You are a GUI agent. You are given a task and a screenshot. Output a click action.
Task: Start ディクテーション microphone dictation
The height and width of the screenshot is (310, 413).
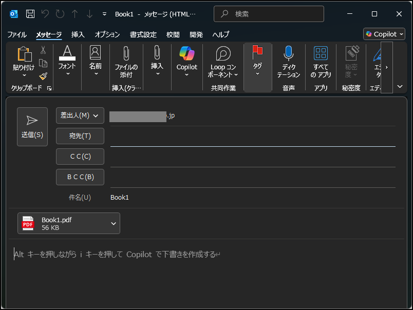click(288, 62)
